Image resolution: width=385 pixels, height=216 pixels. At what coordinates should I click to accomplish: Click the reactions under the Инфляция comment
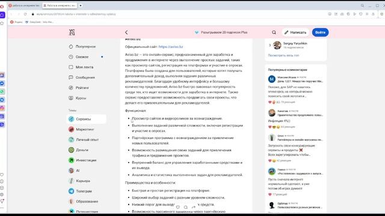pyautogui.click(x=282, y=127)
